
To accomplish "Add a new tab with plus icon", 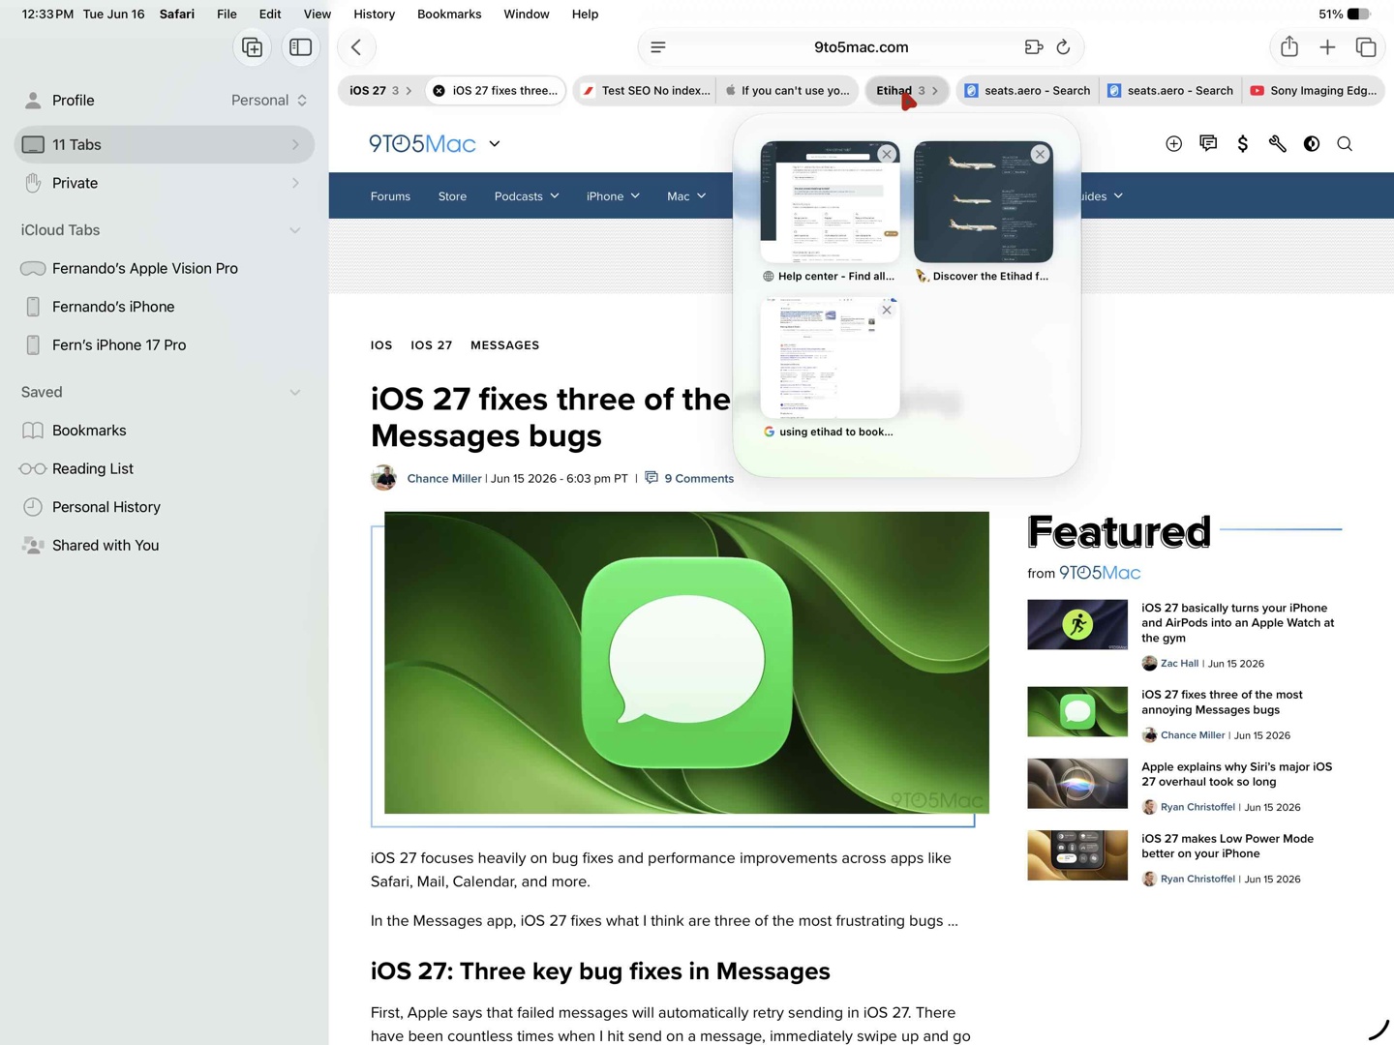I will (x=1327, y=47).
